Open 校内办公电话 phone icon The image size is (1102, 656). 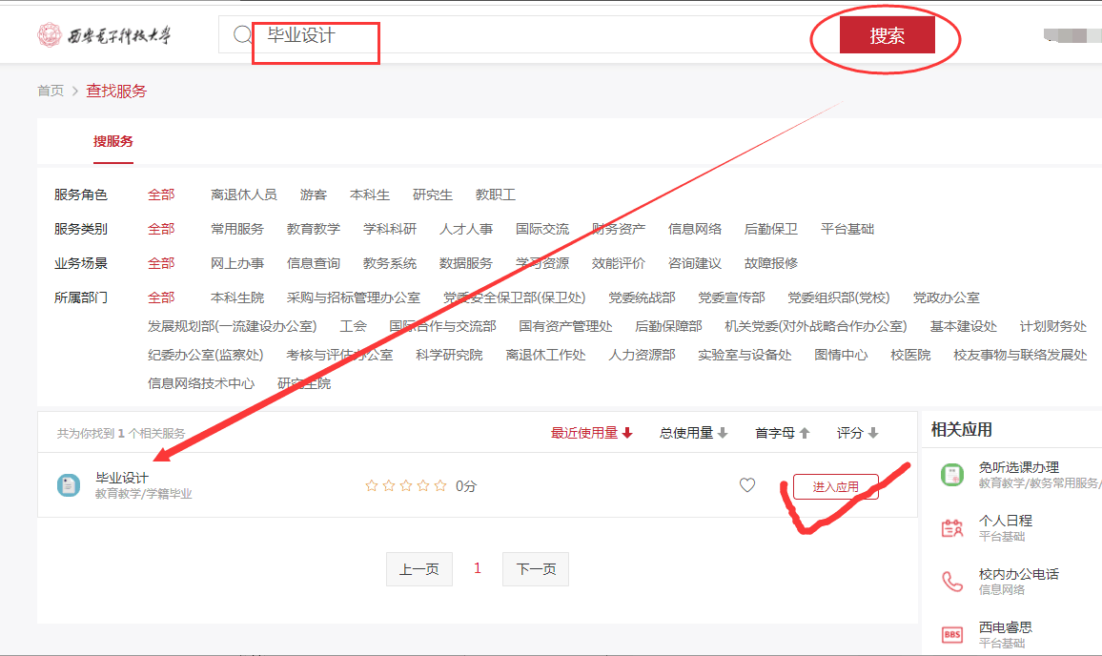point(951,582)
